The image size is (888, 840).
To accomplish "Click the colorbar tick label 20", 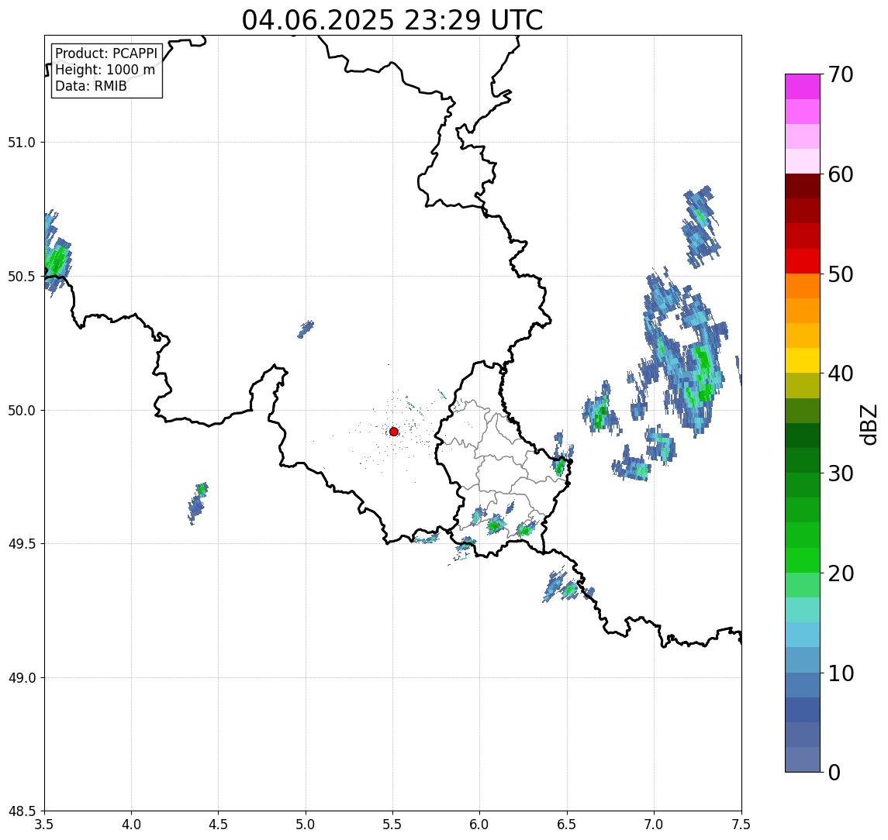I will [x=841, y=573].
